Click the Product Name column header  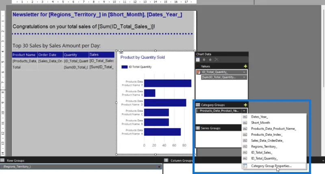25,55
